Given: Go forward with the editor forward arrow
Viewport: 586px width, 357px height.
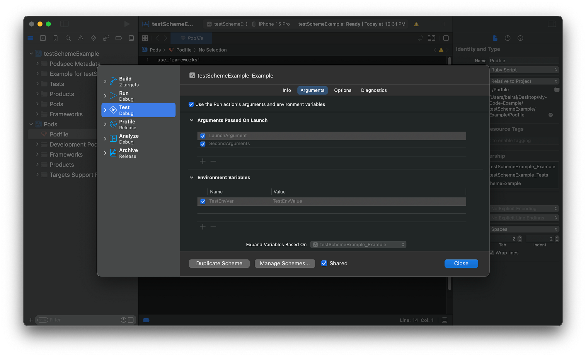Looking at the screenshot, I should [x=165, y=38].
